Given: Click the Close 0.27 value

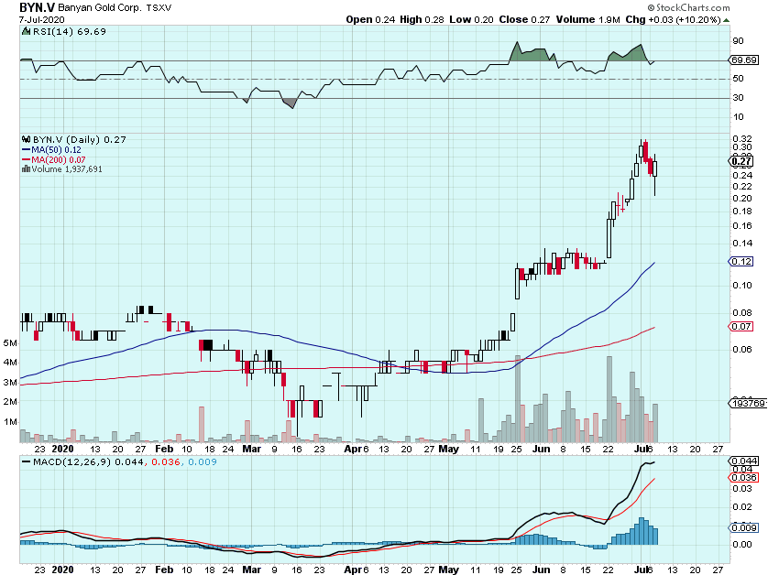Looking at the screenshot, I should tap(524, 19).
